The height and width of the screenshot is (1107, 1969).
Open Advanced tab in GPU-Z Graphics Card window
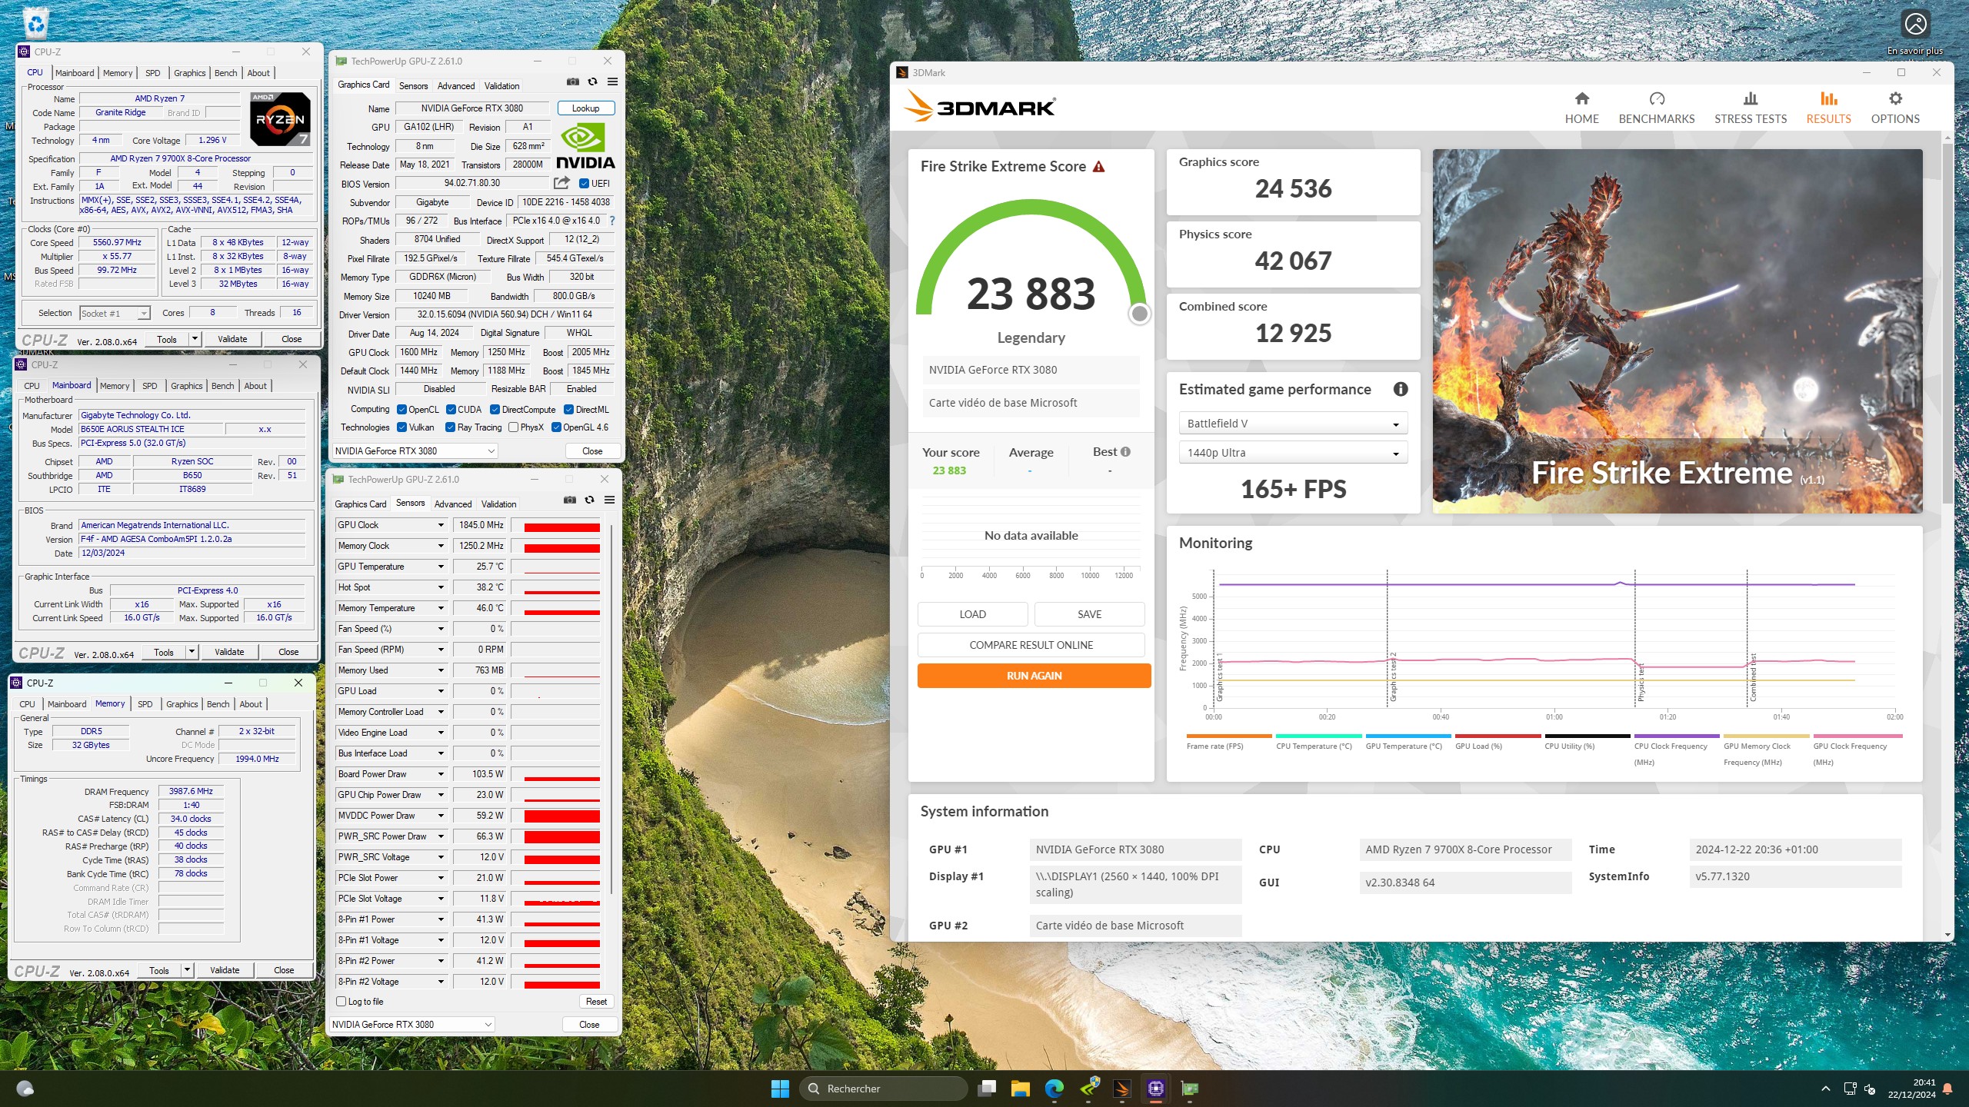[x=456, y=86]
